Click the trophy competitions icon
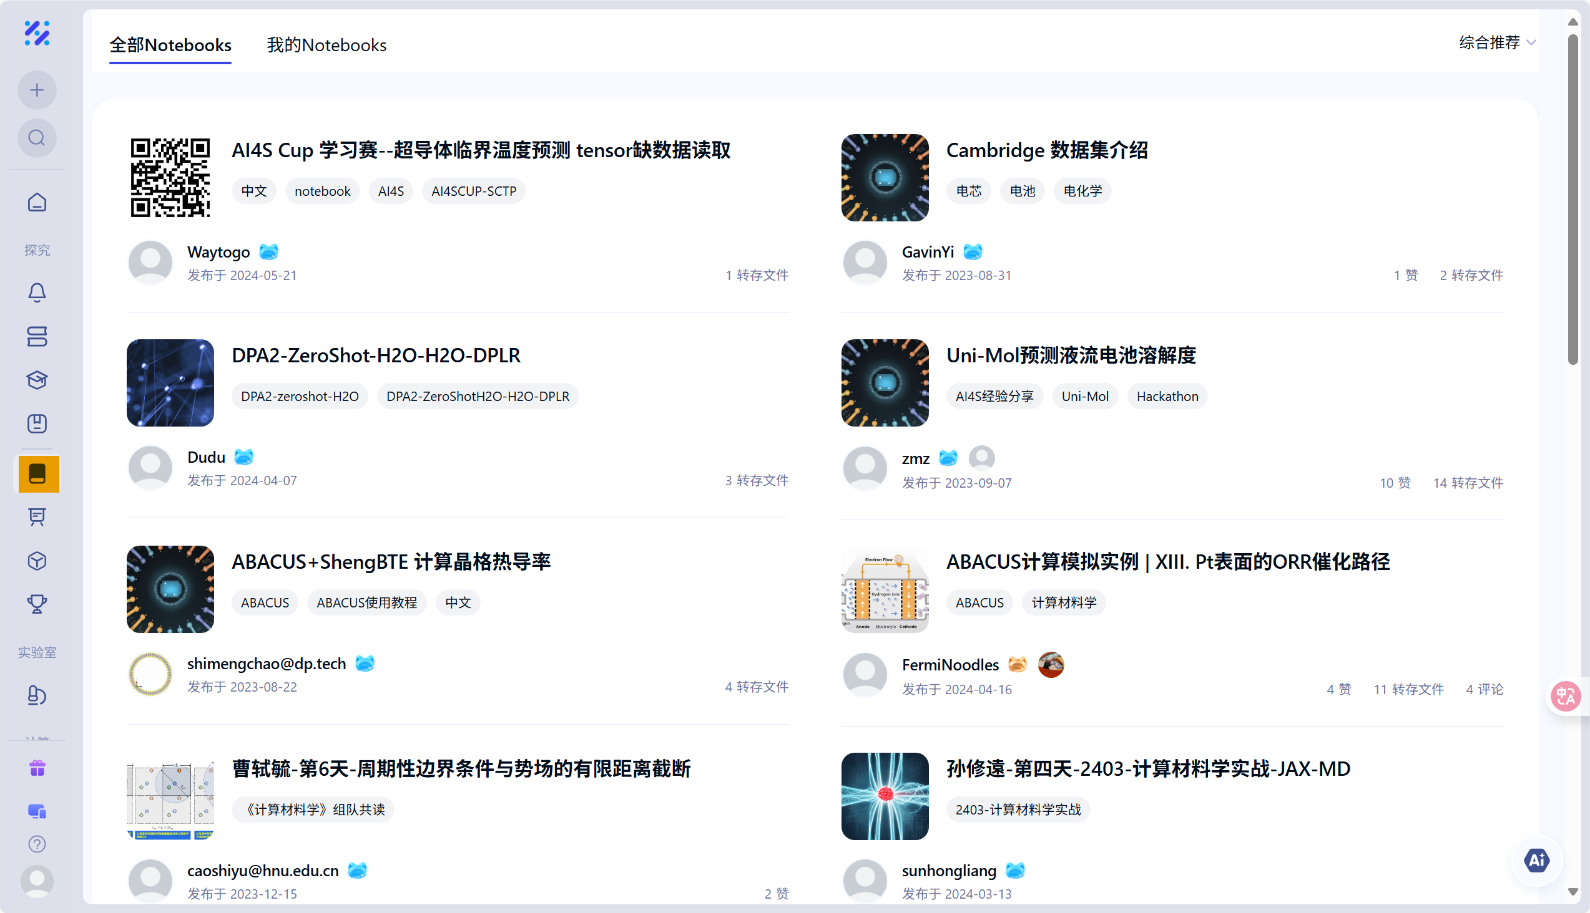Screen dimensions: 1590x913 37,604
